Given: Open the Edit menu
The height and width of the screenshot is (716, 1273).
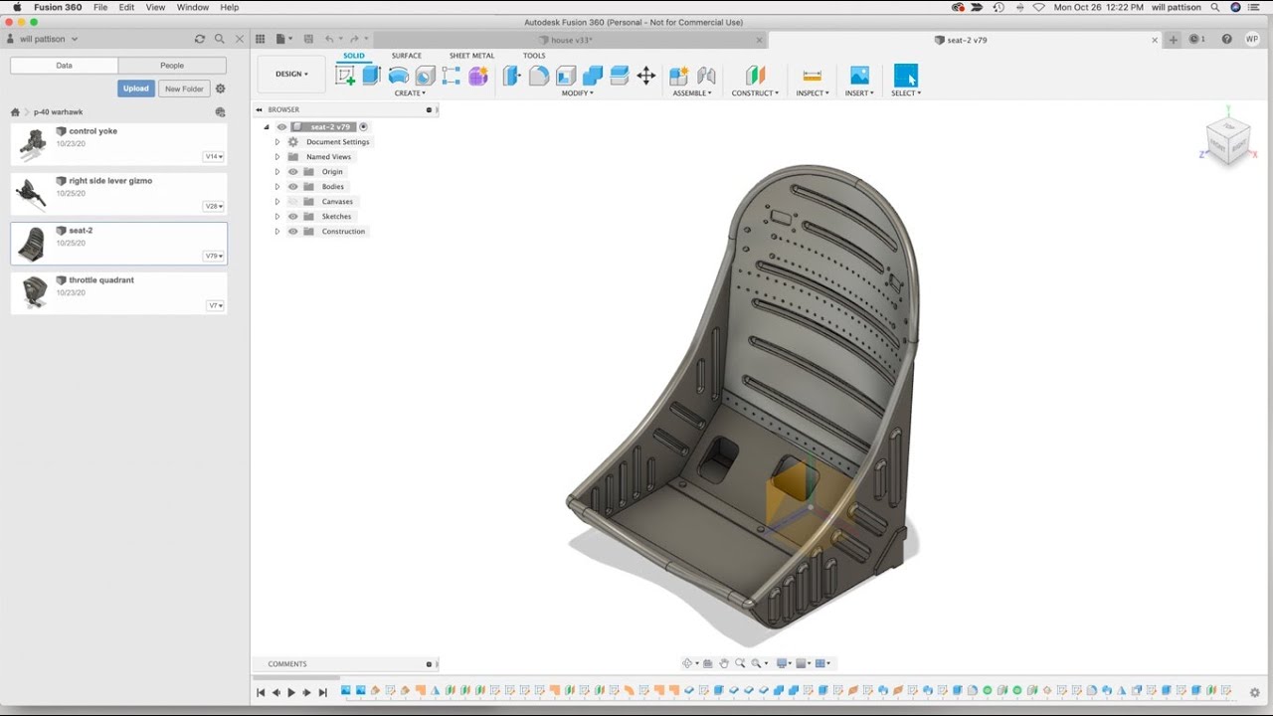Looking at the screenshot, I should (126, 7).
